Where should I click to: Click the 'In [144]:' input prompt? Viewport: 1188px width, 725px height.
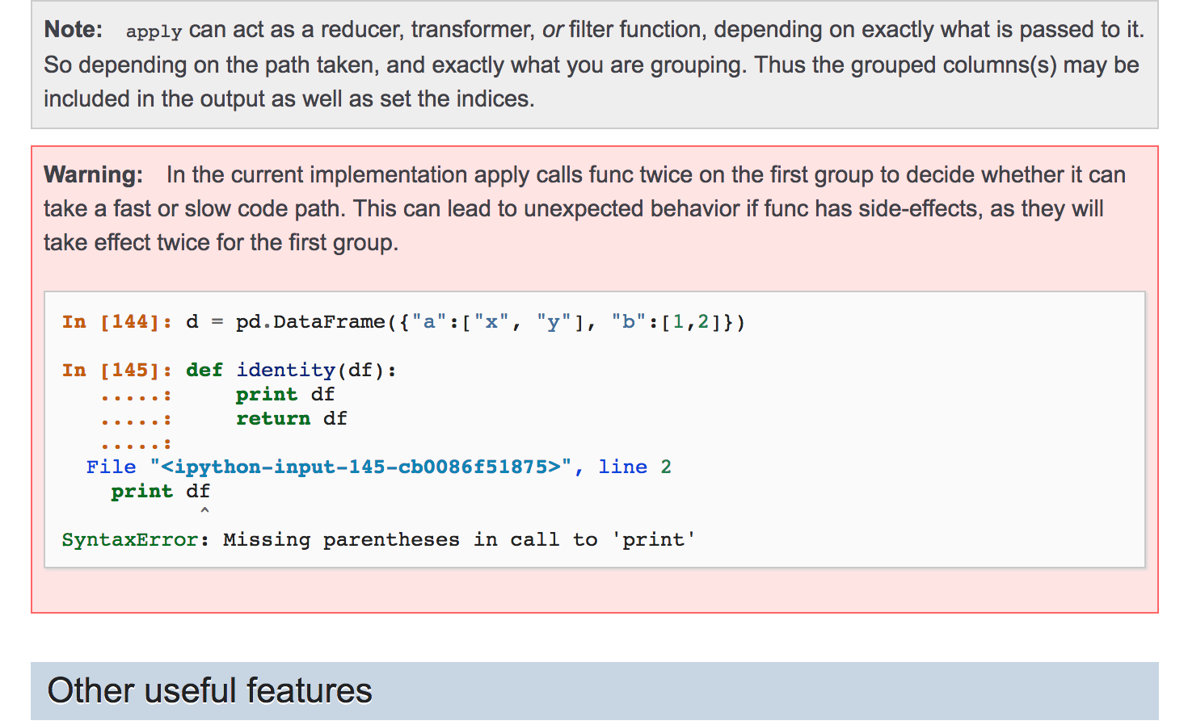pyautogui.click(x=117, y=322)
